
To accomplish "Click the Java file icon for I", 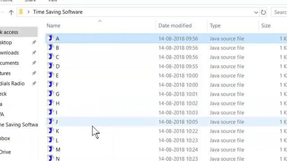I will pyautogui.click(x=50, y=112).
